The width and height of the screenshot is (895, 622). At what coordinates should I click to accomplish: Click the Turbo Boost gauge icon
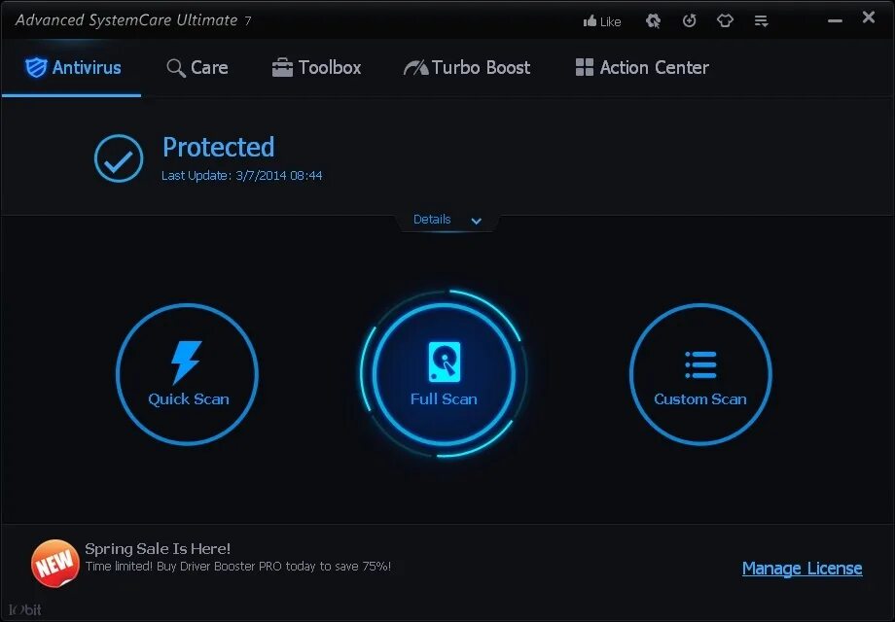click(416, 67)
